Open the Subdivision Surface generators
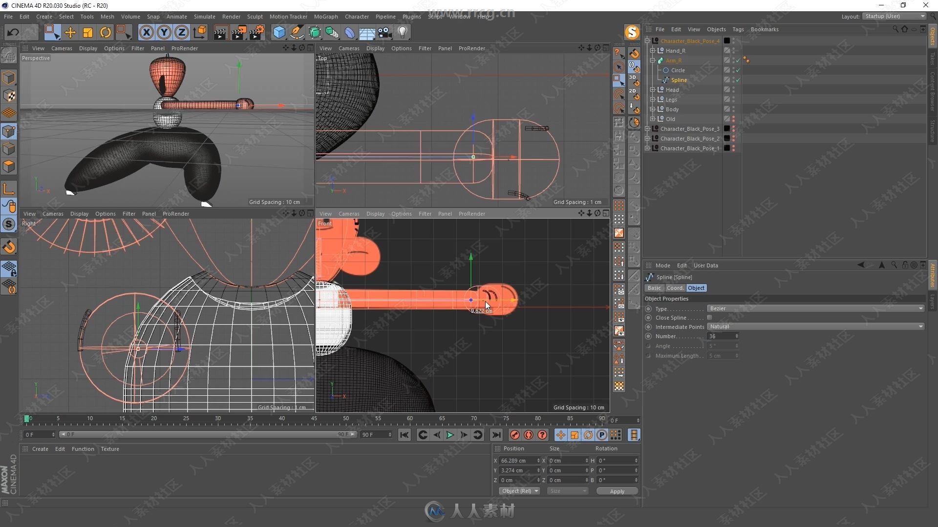This screenshot has width=938, height=527. 315,33
